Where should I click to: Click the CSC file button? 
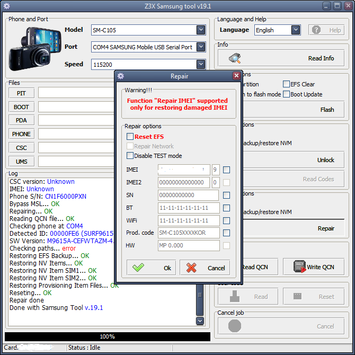coord(22,148)
